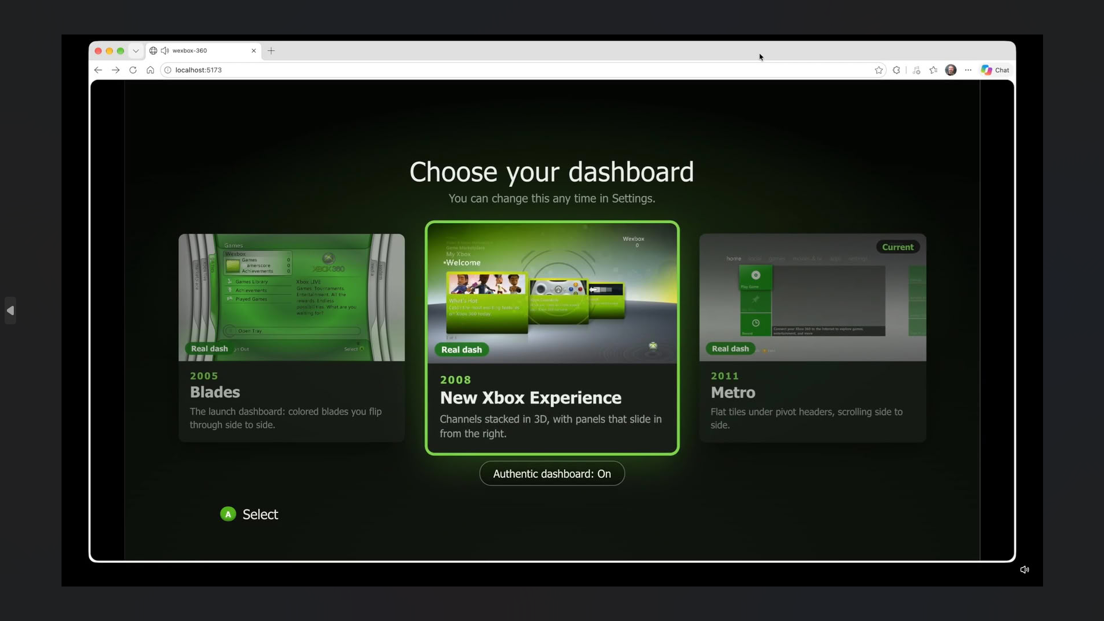This screenshot has height=621, width=1104.
Task: Toggle Authentic dashboard: On
Action: point(552,474)
